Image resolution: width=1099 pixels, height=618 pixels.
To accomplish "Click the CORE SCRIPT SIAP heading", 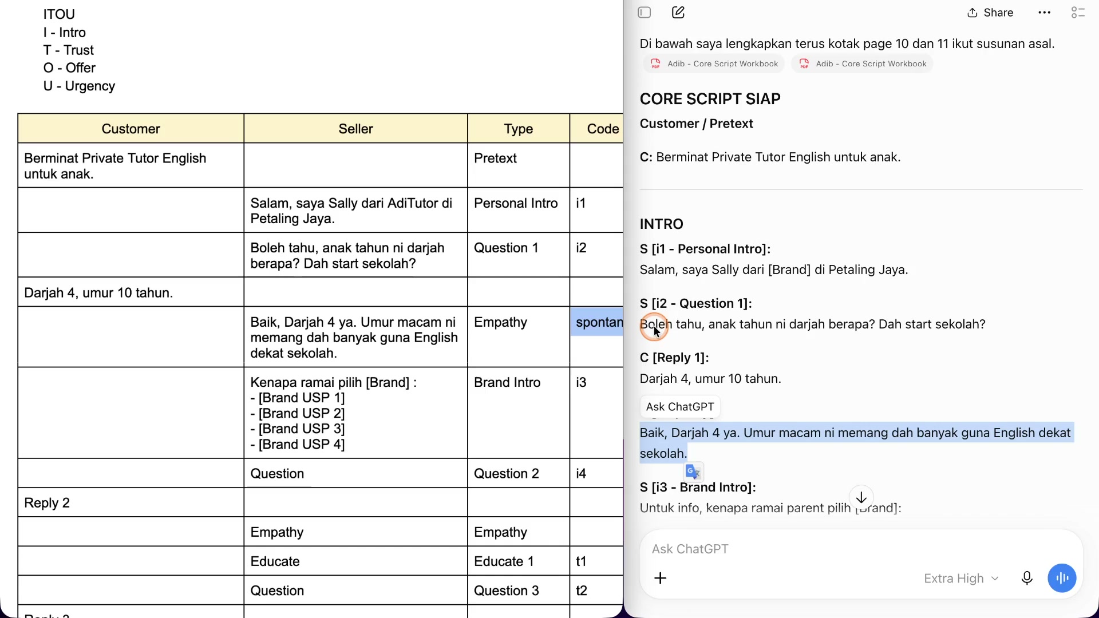I will (710, 99).
